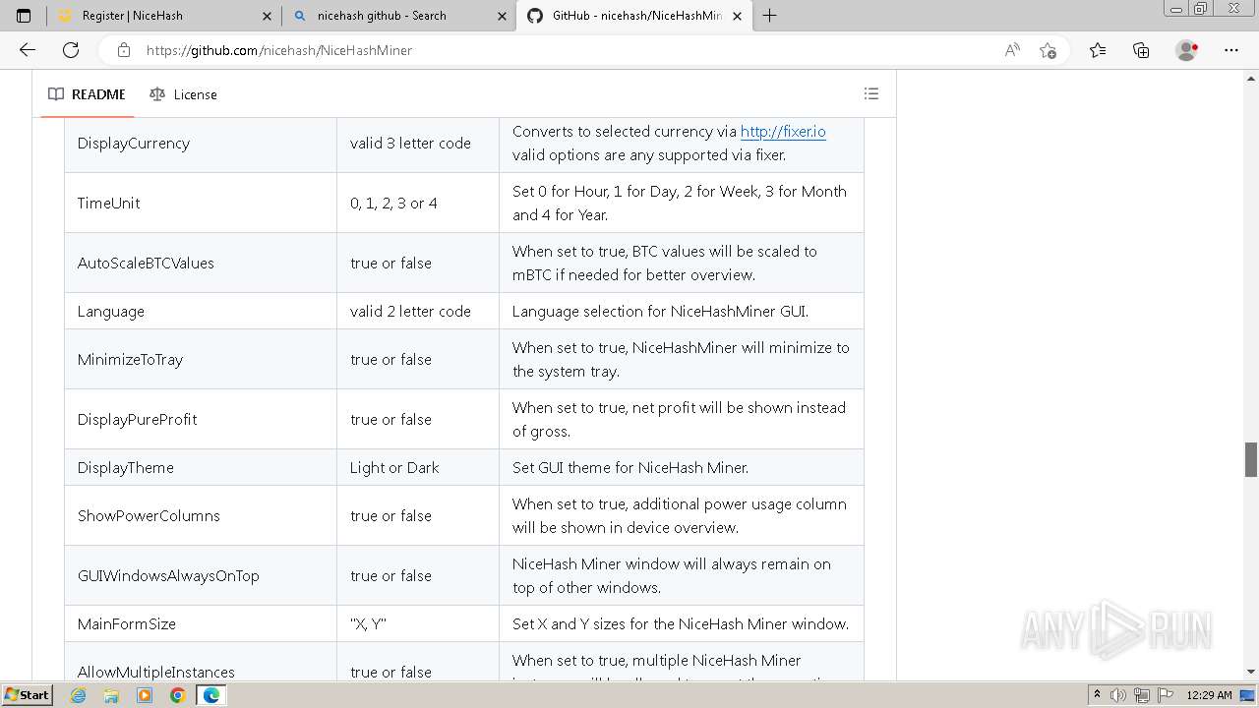The height and width of the screenshot is (708, 1259).
Task: Show hidden system tray icons
Action: click(1097, 695)
